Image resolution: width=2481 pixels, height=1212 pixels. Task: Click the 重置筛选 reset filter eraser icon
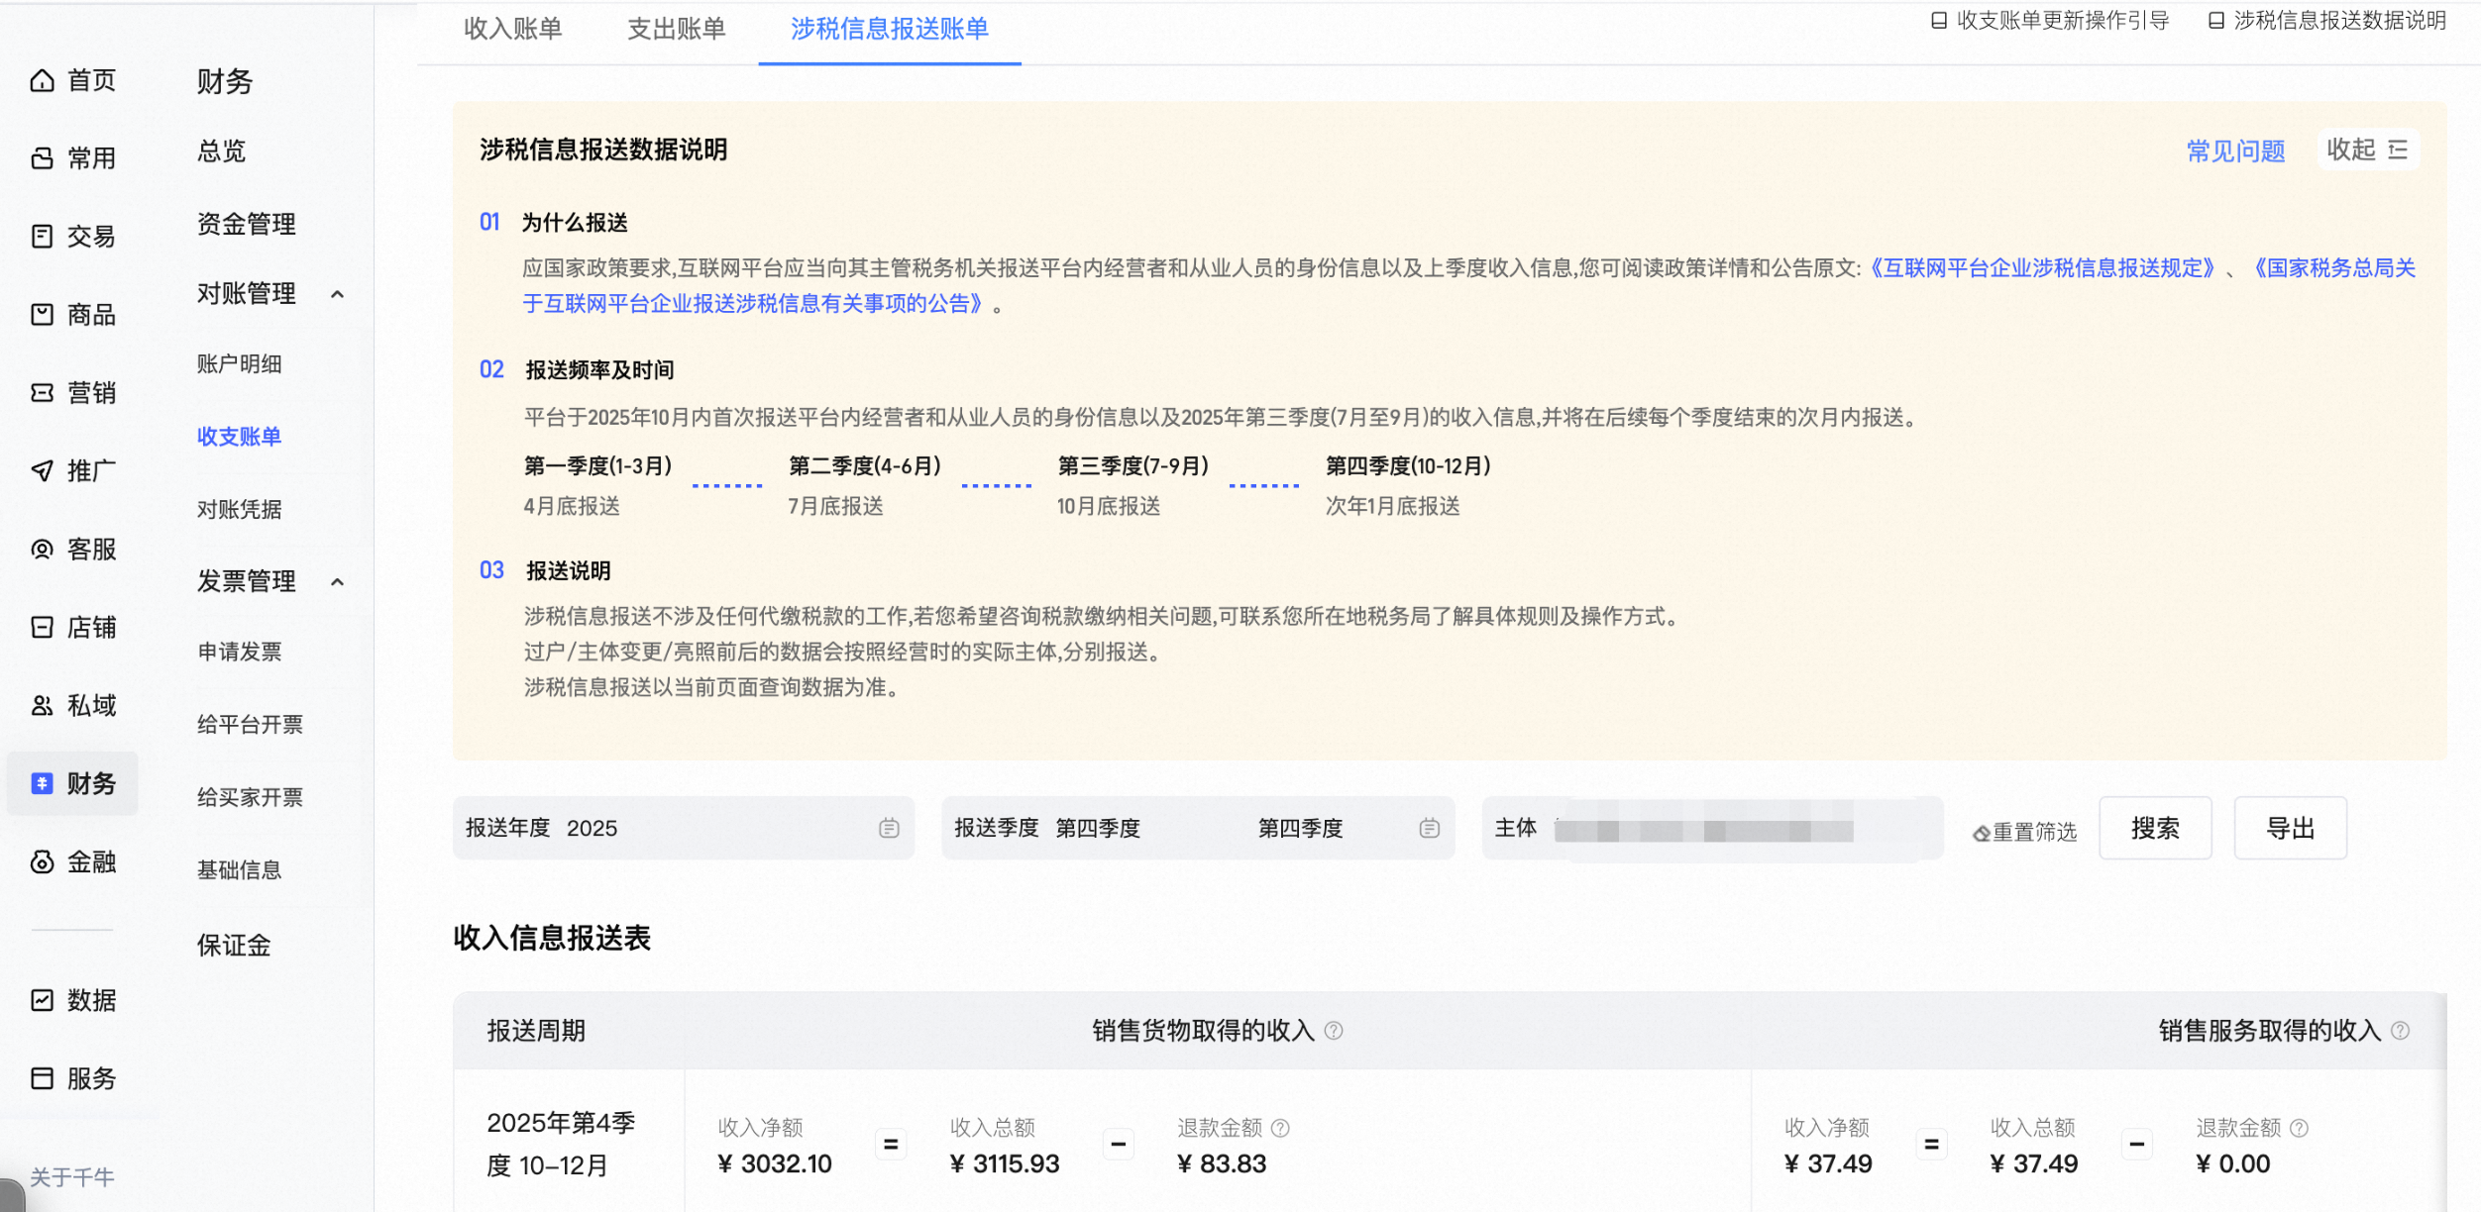point(1982,833)
